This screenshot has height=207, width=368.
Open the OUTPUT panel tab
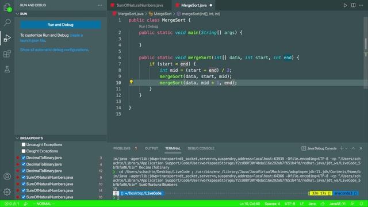point(151,148)
